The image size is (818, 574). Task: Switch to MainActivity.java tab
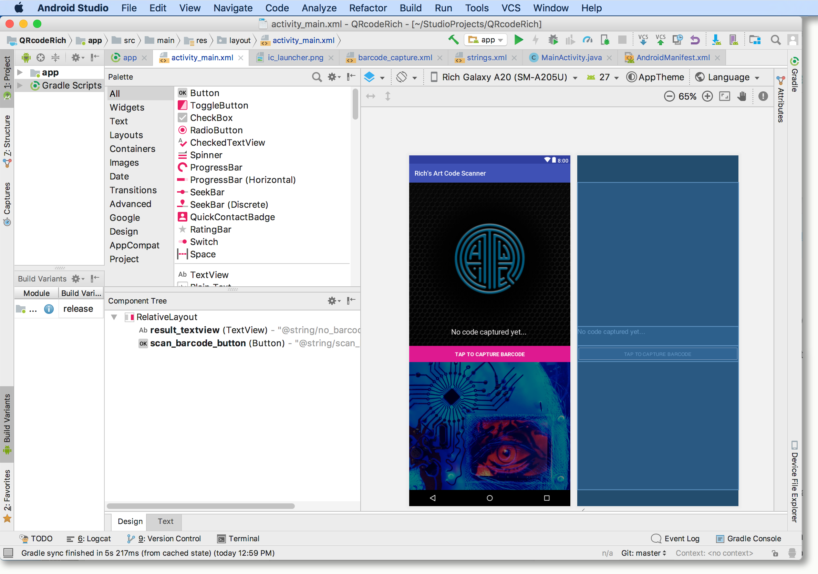tap(571, 58)
